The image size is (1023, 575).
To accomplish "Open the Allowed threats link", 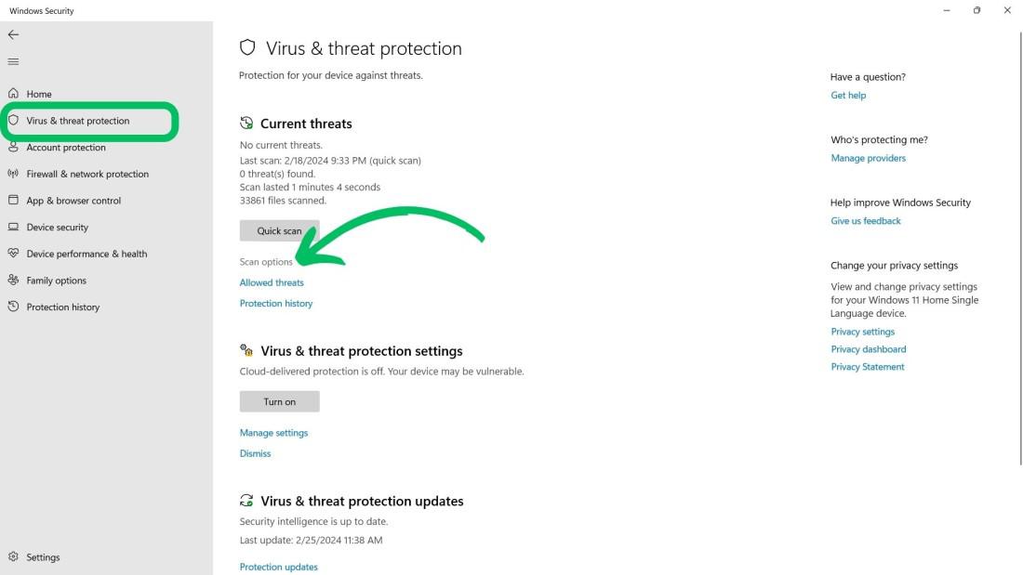I will (272, 282).
